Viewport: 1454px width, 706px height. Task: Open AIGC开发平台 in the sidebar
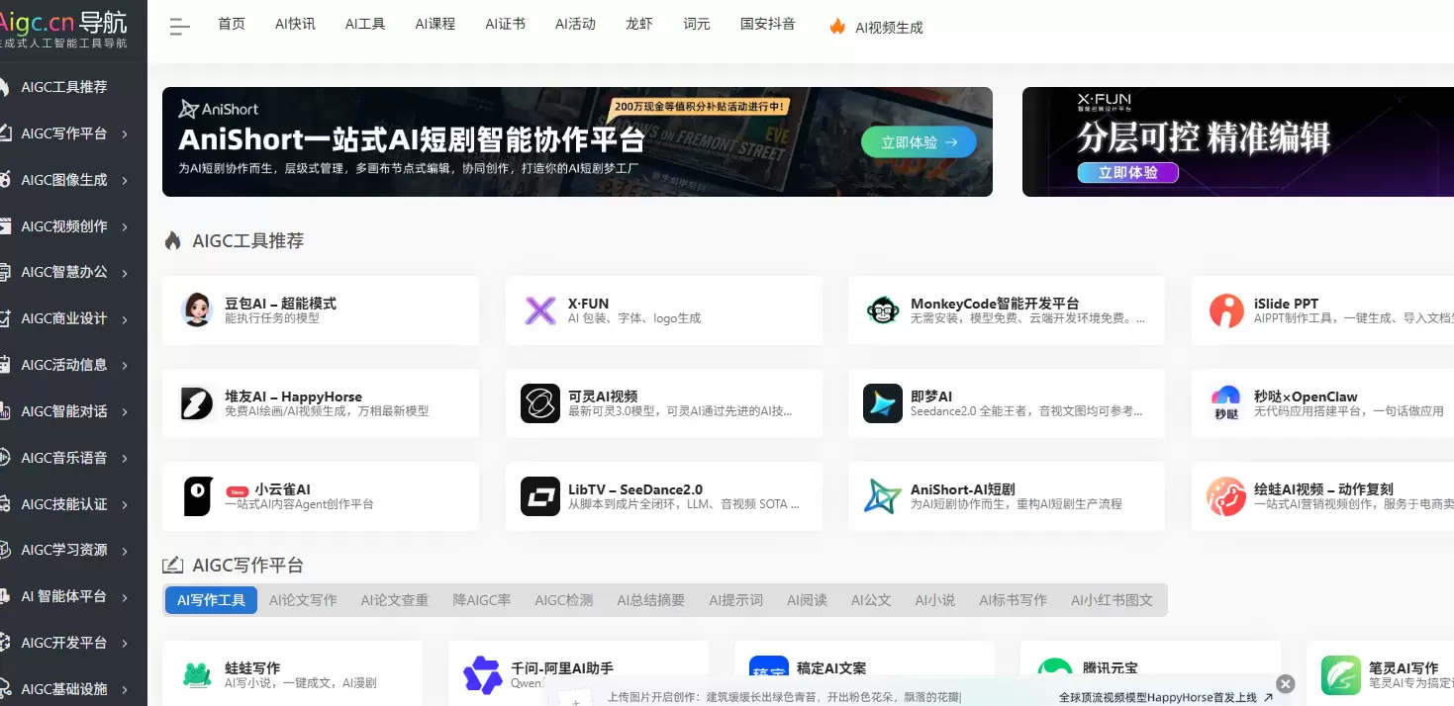click(64, 643)
